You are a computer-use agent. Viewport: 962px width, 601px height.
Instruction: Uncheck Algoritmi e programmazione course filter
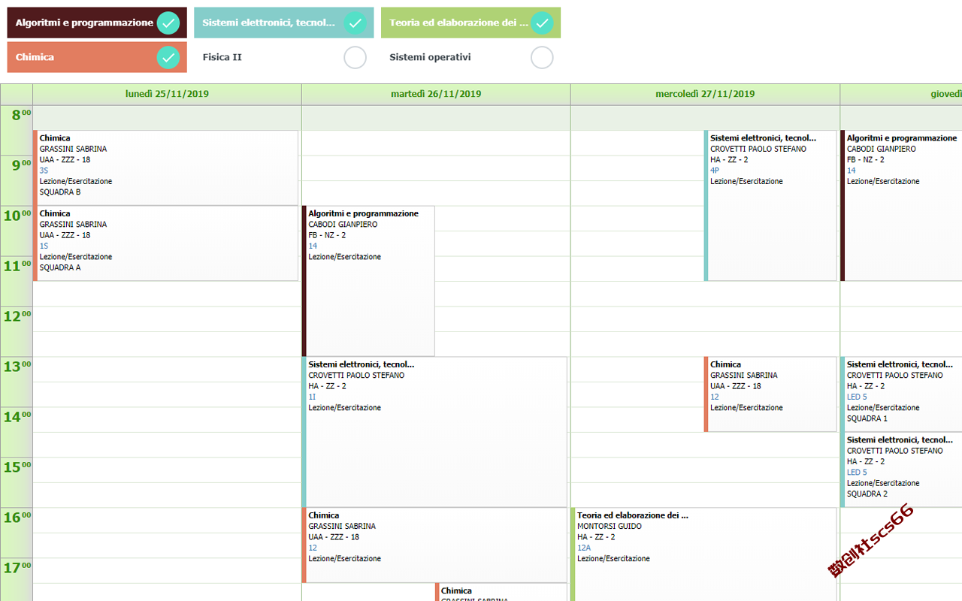click(168, 23)
